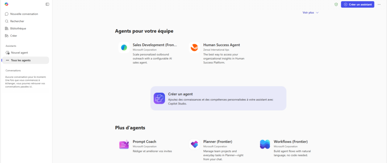
Task: Select Créer in the sidebar
Action: coord(14,36)
